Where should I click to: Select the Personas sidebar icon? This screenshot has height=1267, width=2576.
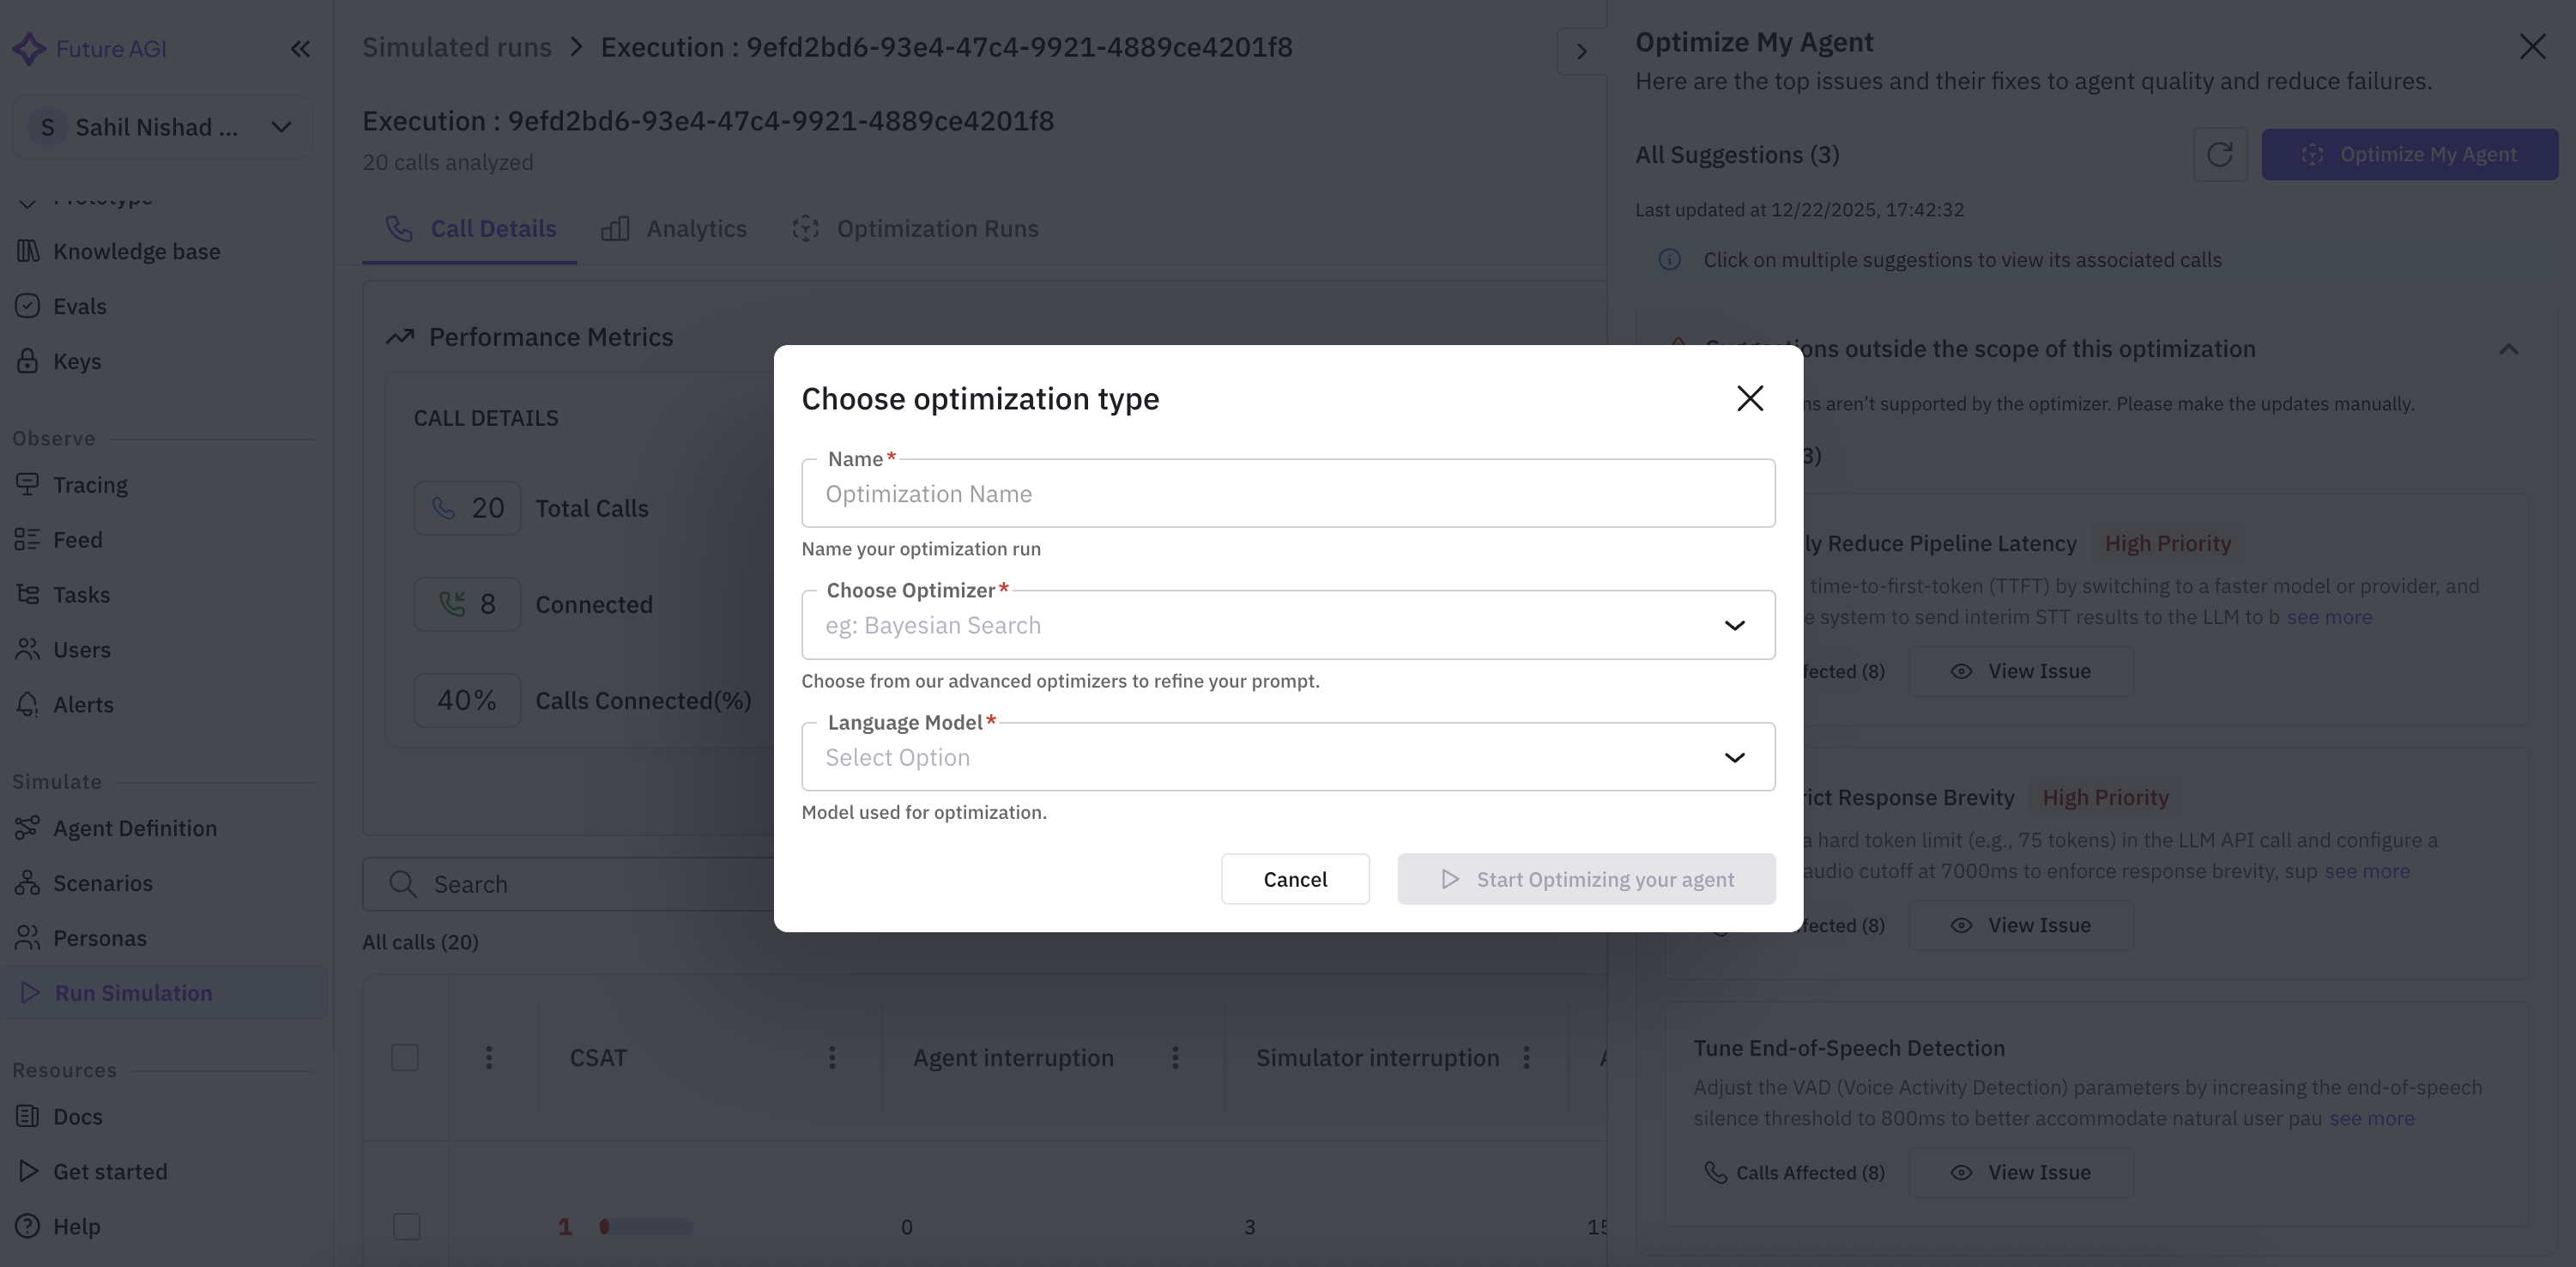(x=29, y=938)
